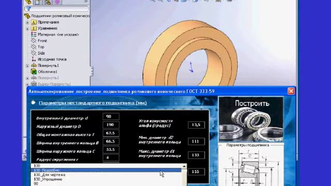Click the filter funnel icon above the tree
331x186 pixels.
pyautogui.click(x=28, y=9)
